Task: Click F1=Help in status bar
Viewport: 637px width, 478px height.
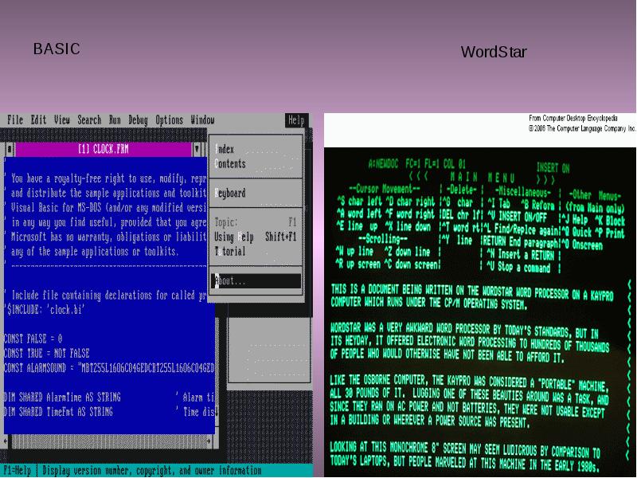Action: point(18,471)
